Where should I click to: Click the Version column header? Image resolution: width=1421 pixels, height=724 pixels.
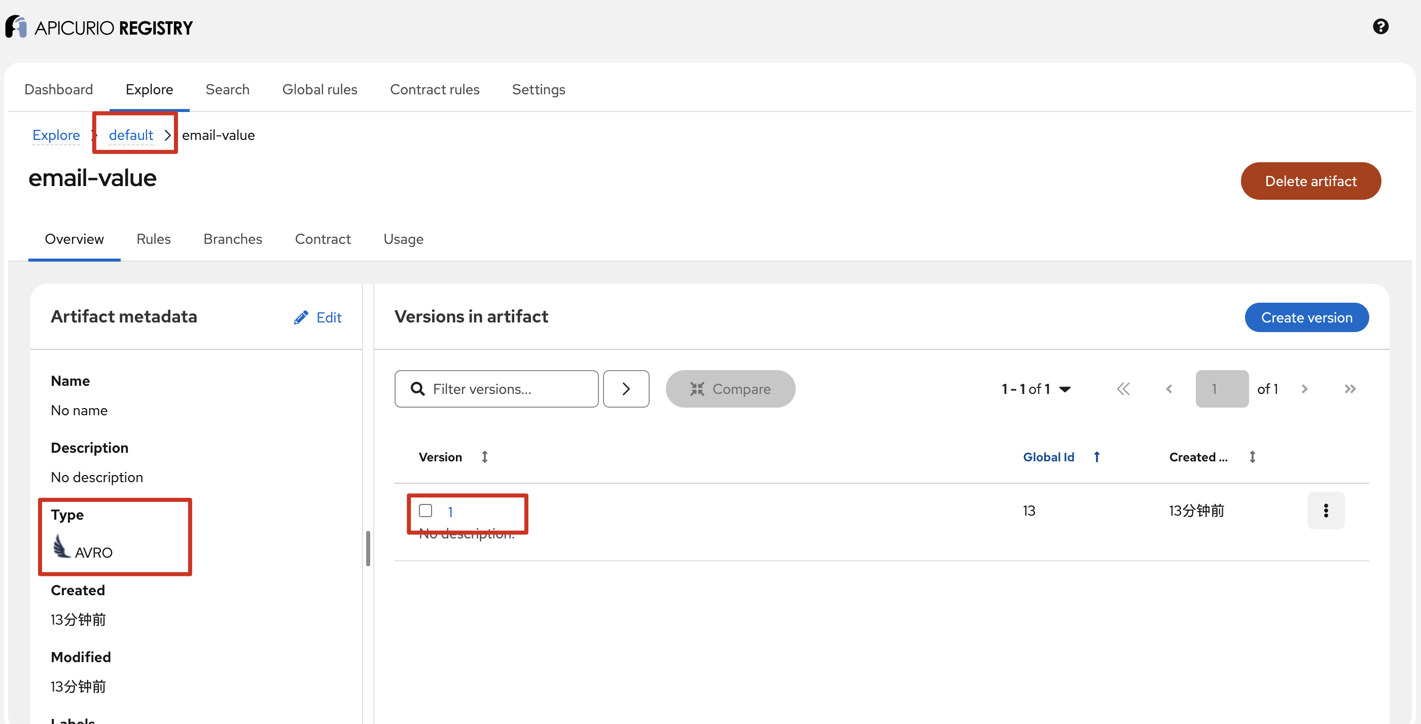pyautogui.click(x=440, y=457)
